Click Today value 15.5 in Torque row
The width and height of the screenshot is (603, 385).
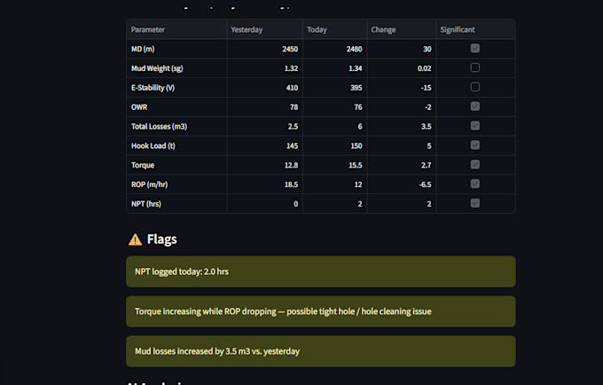click(334, 165)
